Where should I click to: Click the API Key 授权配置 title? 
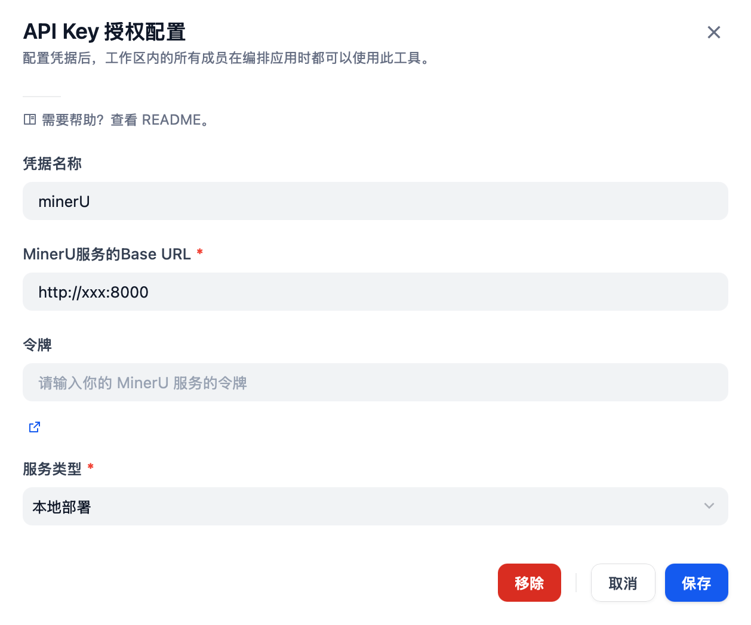click(104, 32)
